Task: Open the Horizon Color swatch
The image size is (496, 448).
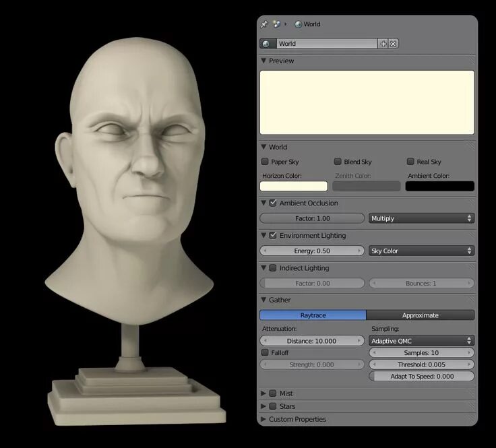Action: click(x=294, y=186)
